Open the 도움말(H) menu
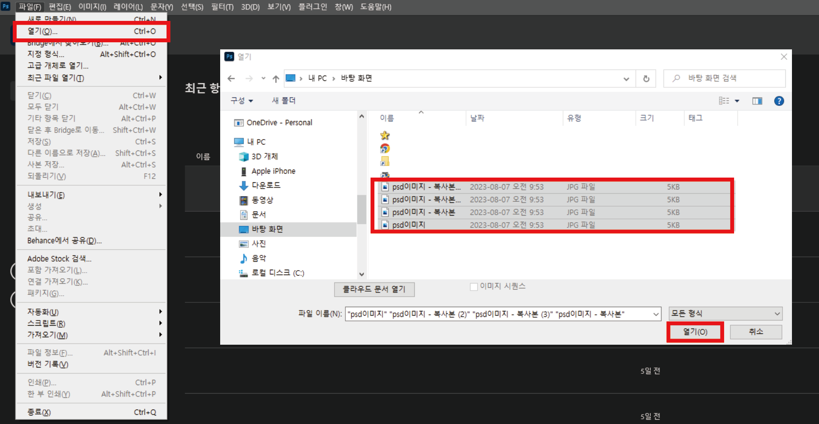Screen dimensions: 819x424 click(376, 7)
